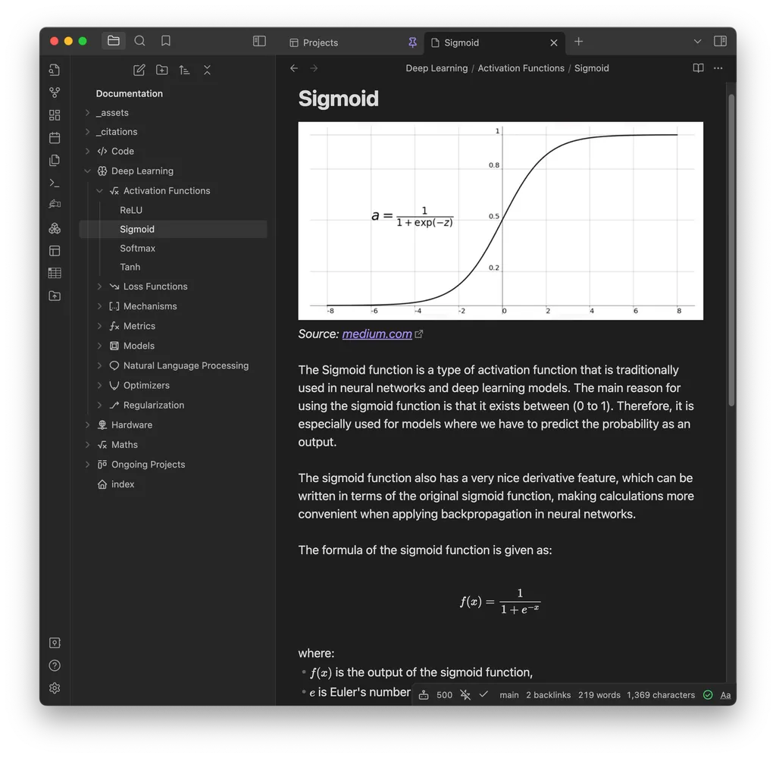Unpin the Projects tab pin icon
The height and width of the screenshot is (758, 776).
tap(413, 43)
